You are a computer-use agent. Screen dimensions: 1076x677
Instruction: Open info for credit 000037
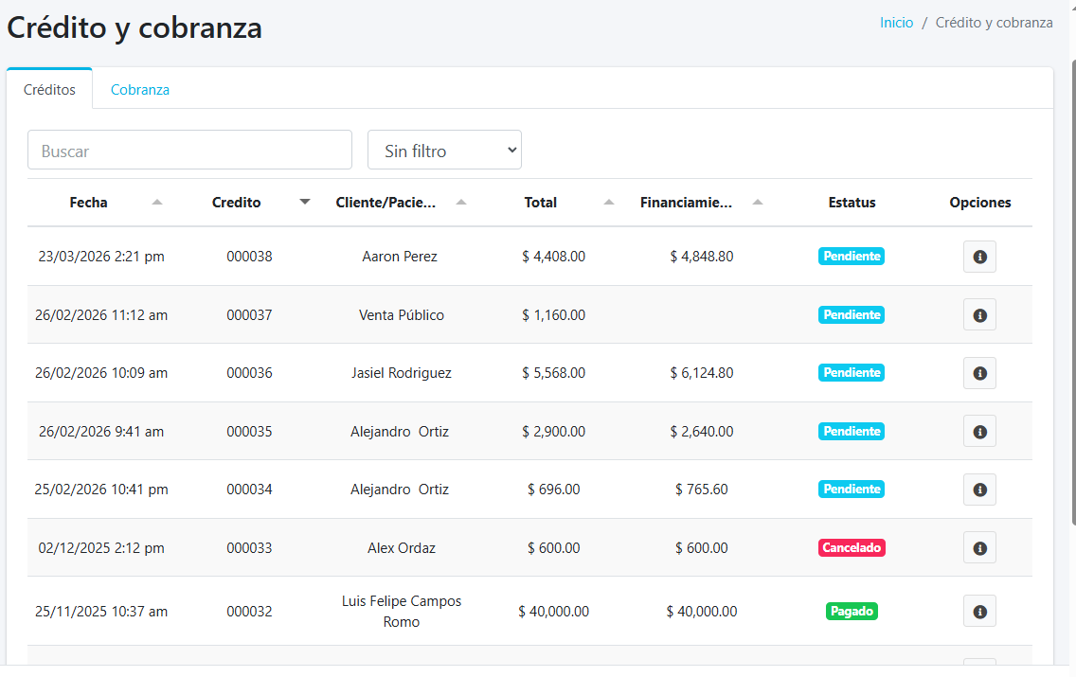979,315
